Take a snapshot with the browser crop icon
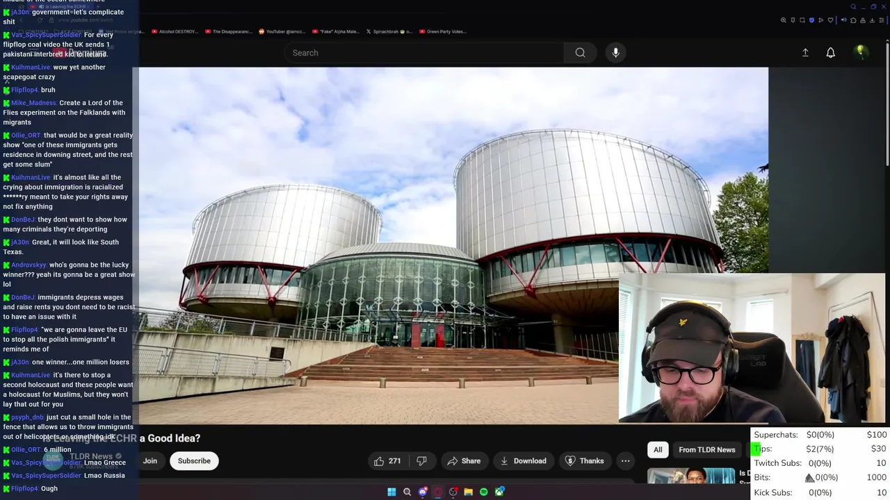The height and width of the screenshot is (500, 890). 802,20
